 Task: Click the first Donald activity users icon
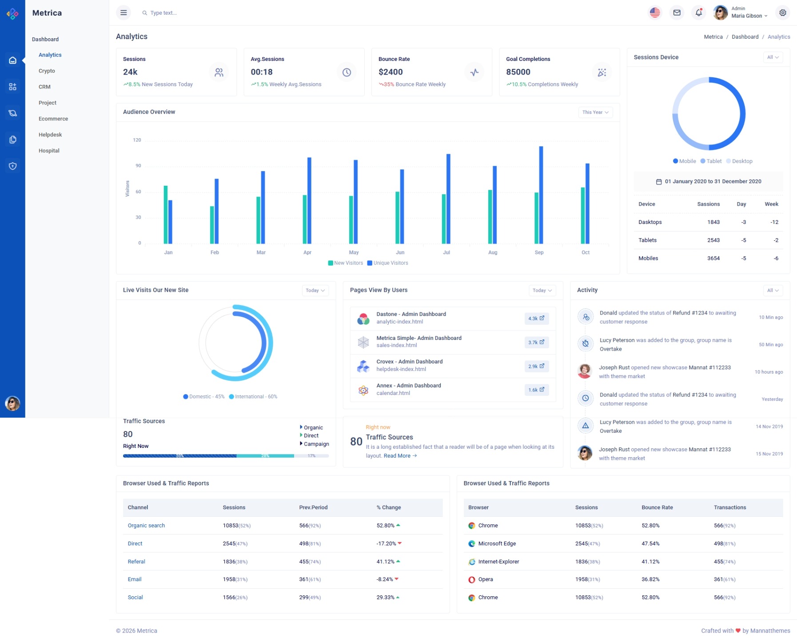click(x=586, y=317)
